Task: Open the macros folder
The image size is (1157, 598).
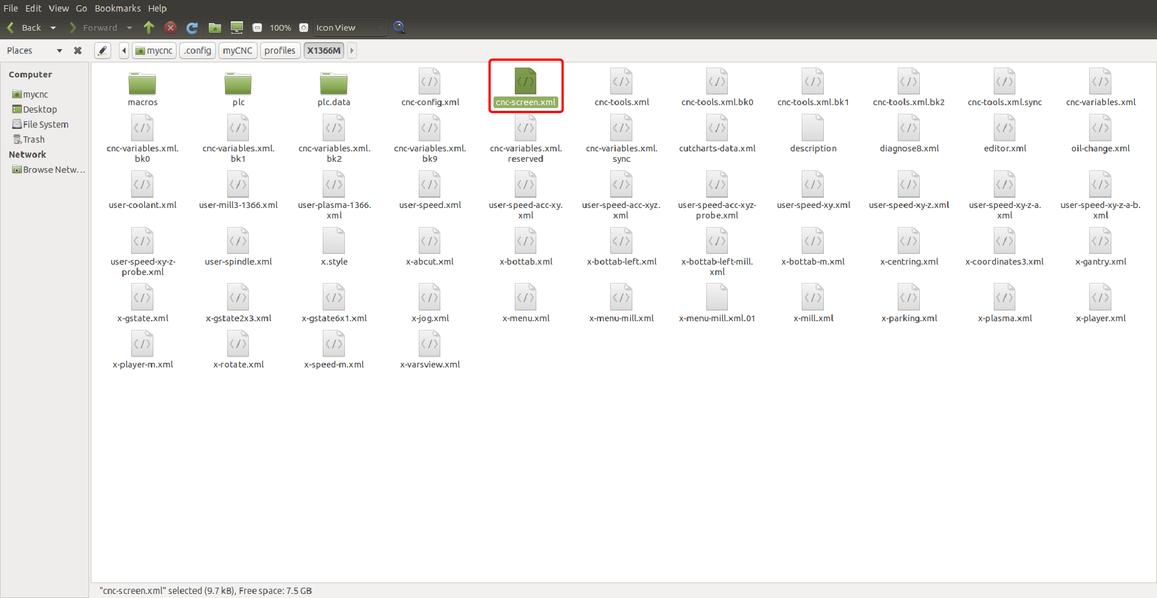Action: [x=142, y=84]
